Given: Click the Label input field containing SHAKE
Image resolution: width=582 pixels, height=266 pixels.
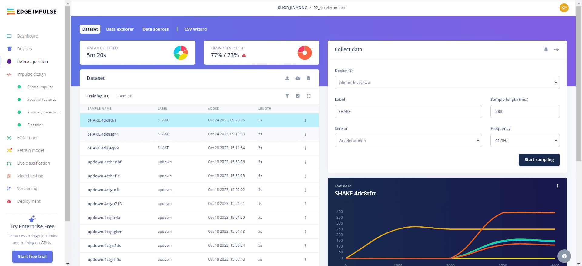Looking at the screenshot, I should point(408,111).
